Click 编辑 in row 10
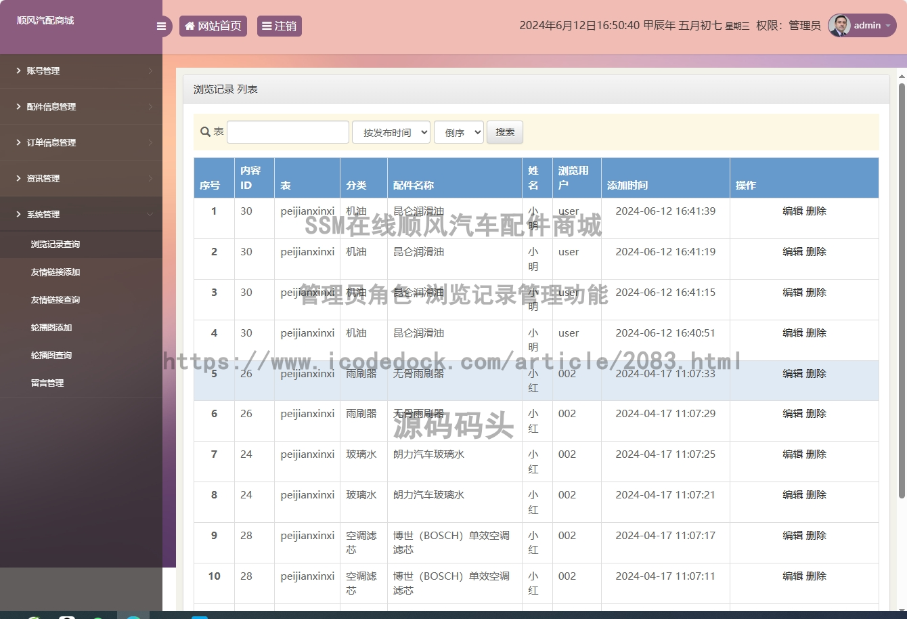 point(793,576)
